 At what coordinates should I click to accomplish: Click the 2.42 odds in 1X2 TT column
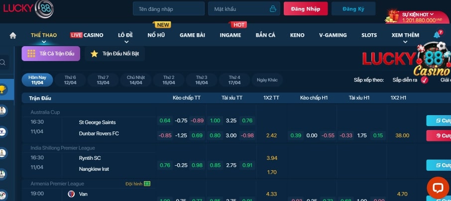coord(272,135)
